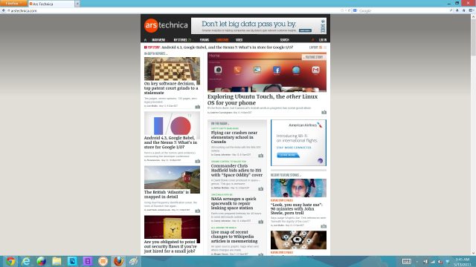Click the orange user icon beside Log In
This screenshot has height=267, width=476.
(312, 40)
